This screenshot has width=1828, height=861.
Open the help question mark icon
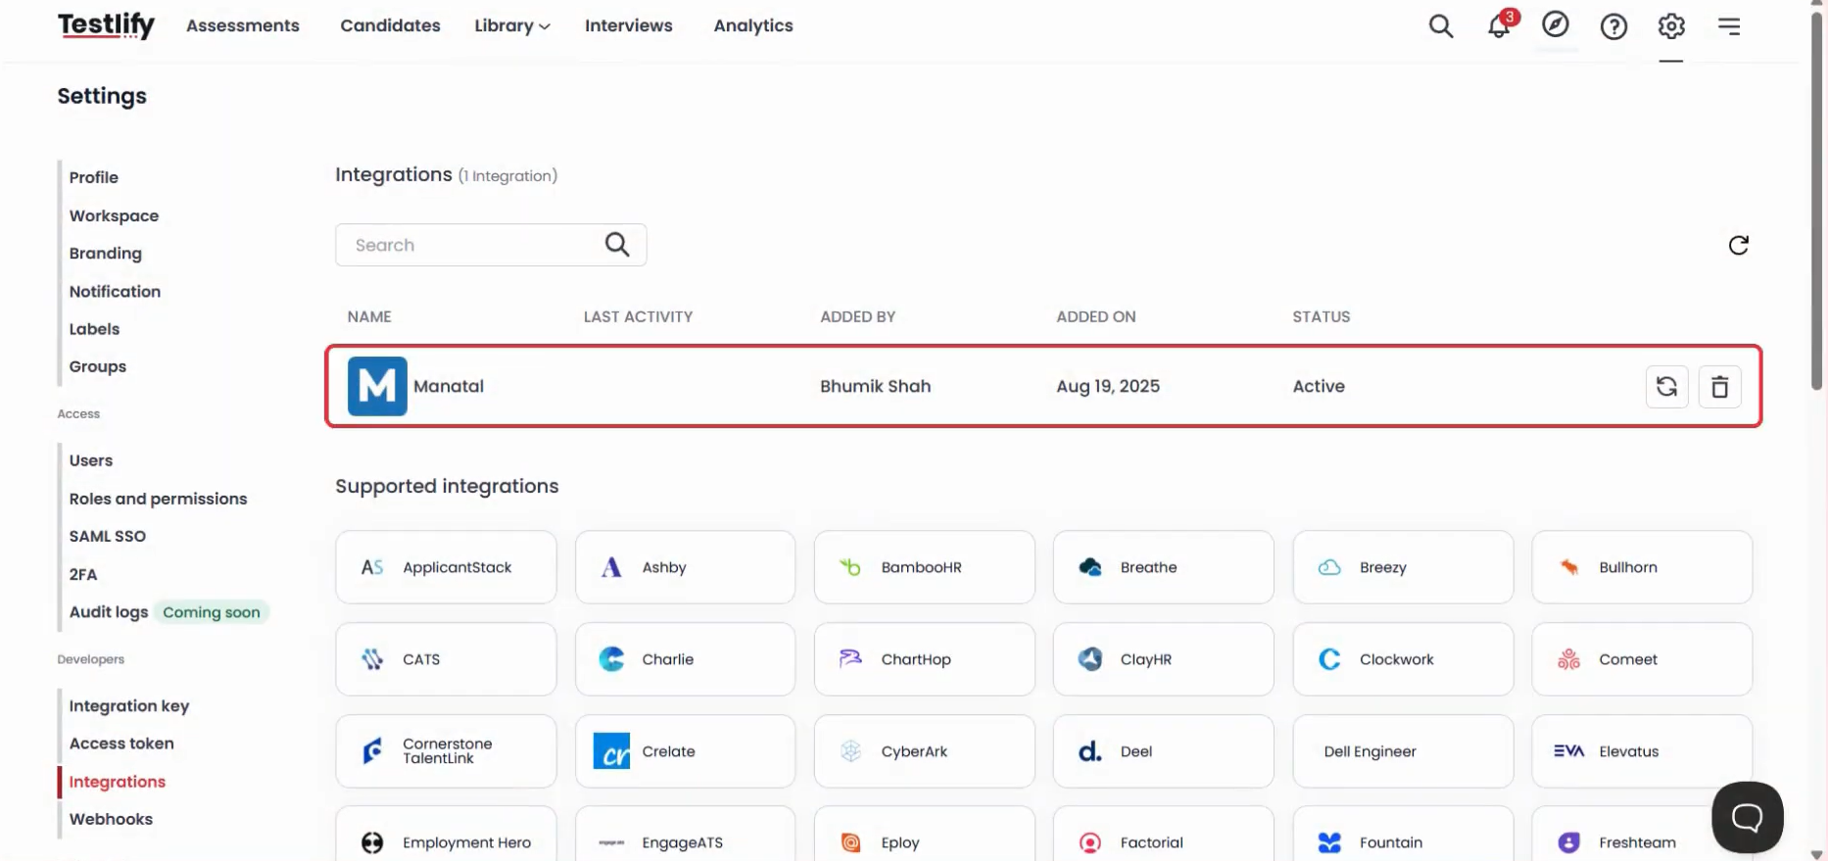point(1613,26)
